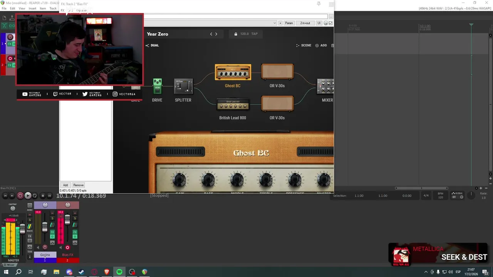493x277 pixels.
Task: Bypass FX on Bias FX track in mixer
Action: [x=75, y=237]
